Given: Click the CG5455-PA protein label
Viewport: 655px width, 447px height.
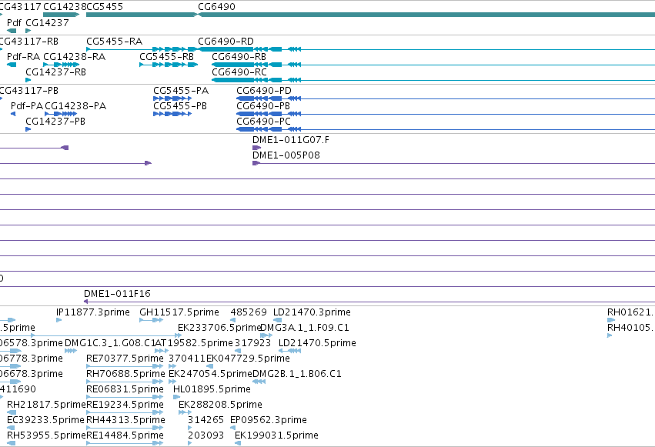Looking at the screenshot, I should pos(181,91).
